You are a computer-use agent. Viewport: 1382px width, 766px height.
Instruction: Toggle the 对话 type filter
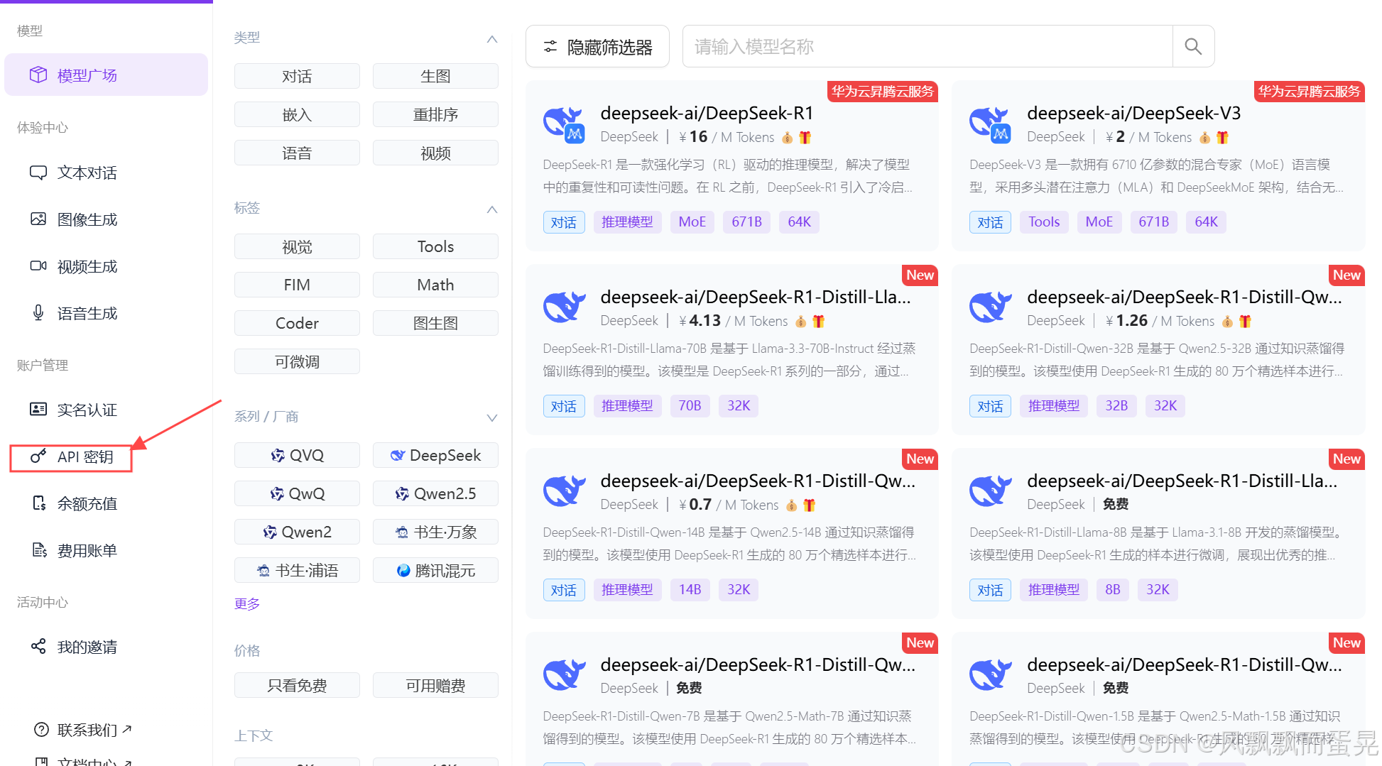(297, 76)
